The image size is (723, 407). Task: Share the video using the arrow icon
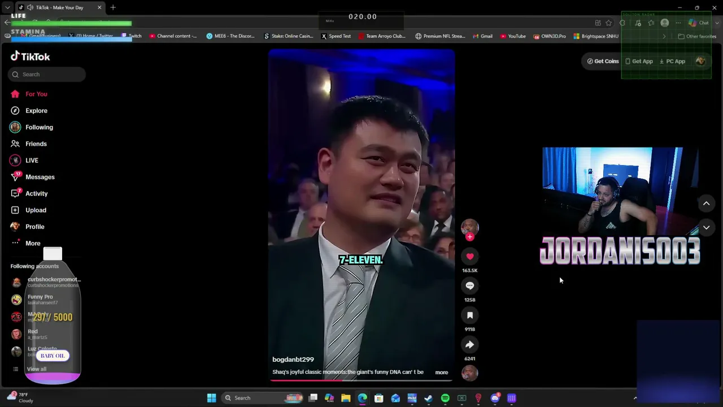coord(469,345)
